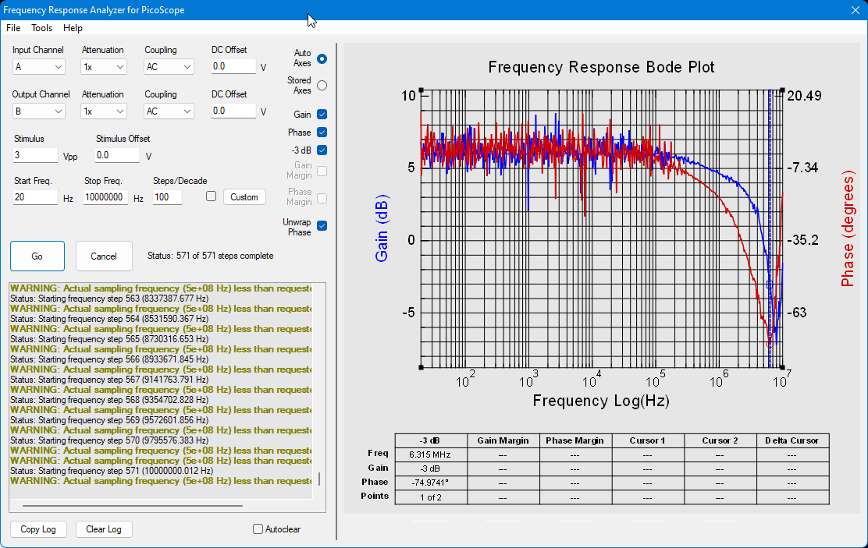Click the Go button
868x548 pixels.
37,256
